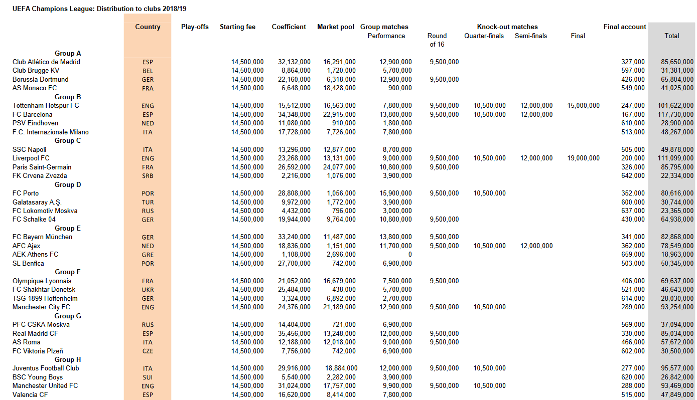Click the 'Borussia Dortmund' cell
697x400 pixels.
tap(41, 79)
